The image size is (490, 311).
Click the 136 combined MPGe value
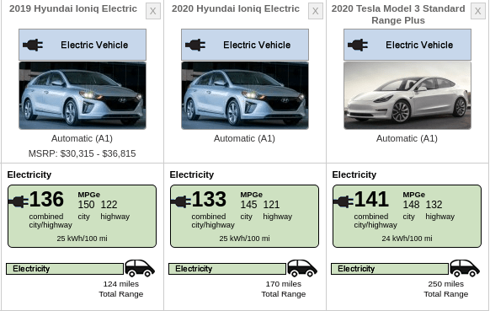(46, 199)
